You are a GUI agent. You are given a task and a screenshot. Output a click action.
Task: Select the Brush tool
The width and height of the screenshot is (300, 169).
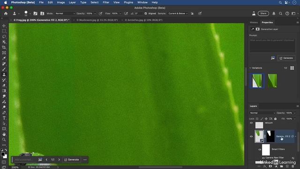(4, 69)
